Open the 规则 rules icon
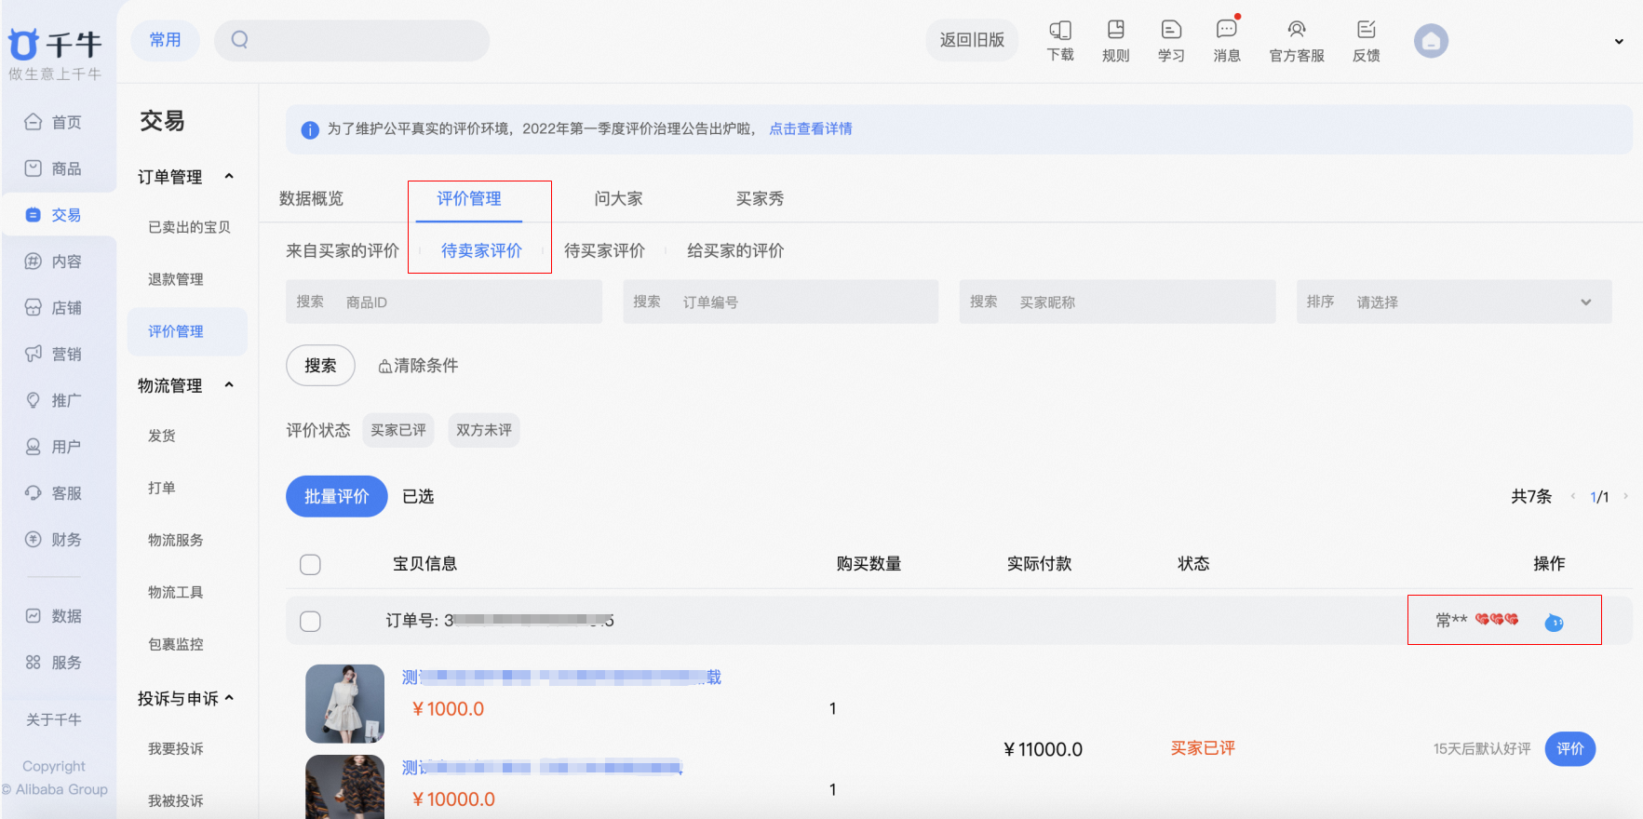Image resolution: width=1643 pixels, height=819 pixels. [x=1115, y=41]
